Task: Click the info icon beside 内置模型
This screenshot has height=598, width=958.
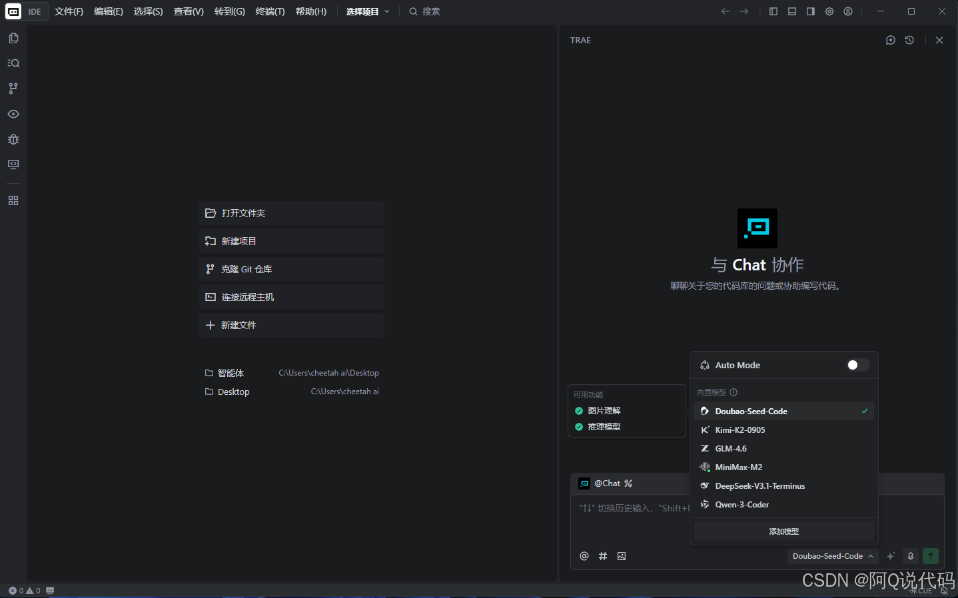Action: pos(733,392)
